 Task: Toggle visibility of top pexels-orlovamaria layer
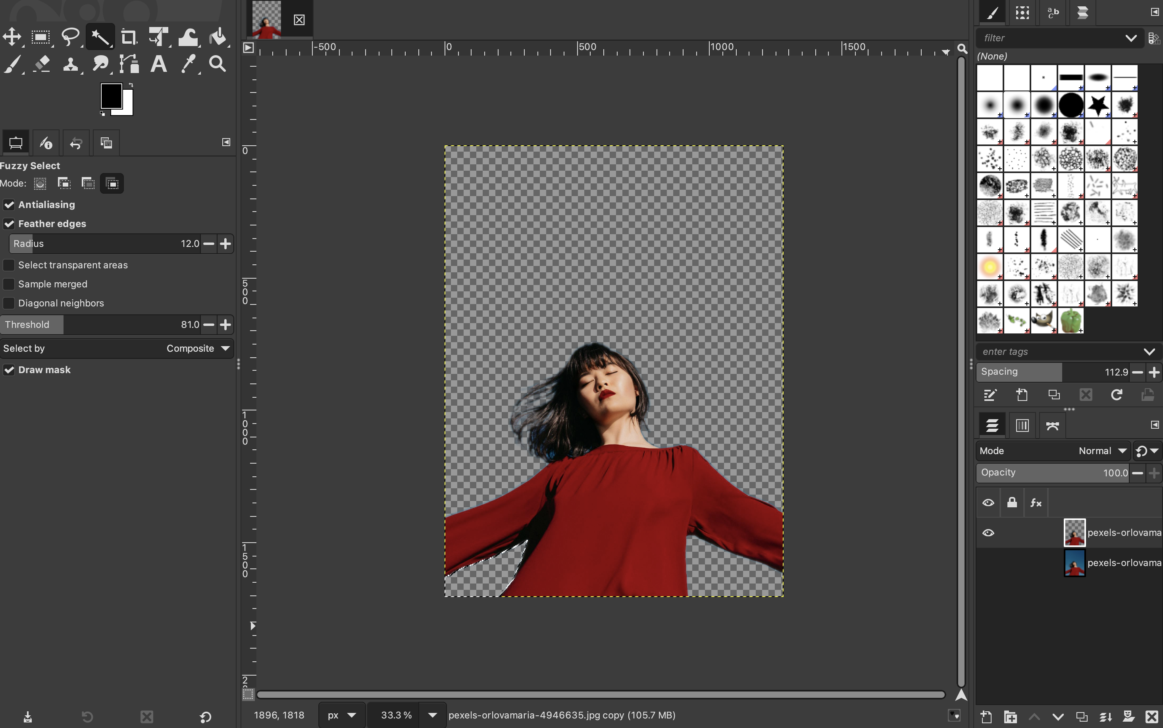coord(988,533)
